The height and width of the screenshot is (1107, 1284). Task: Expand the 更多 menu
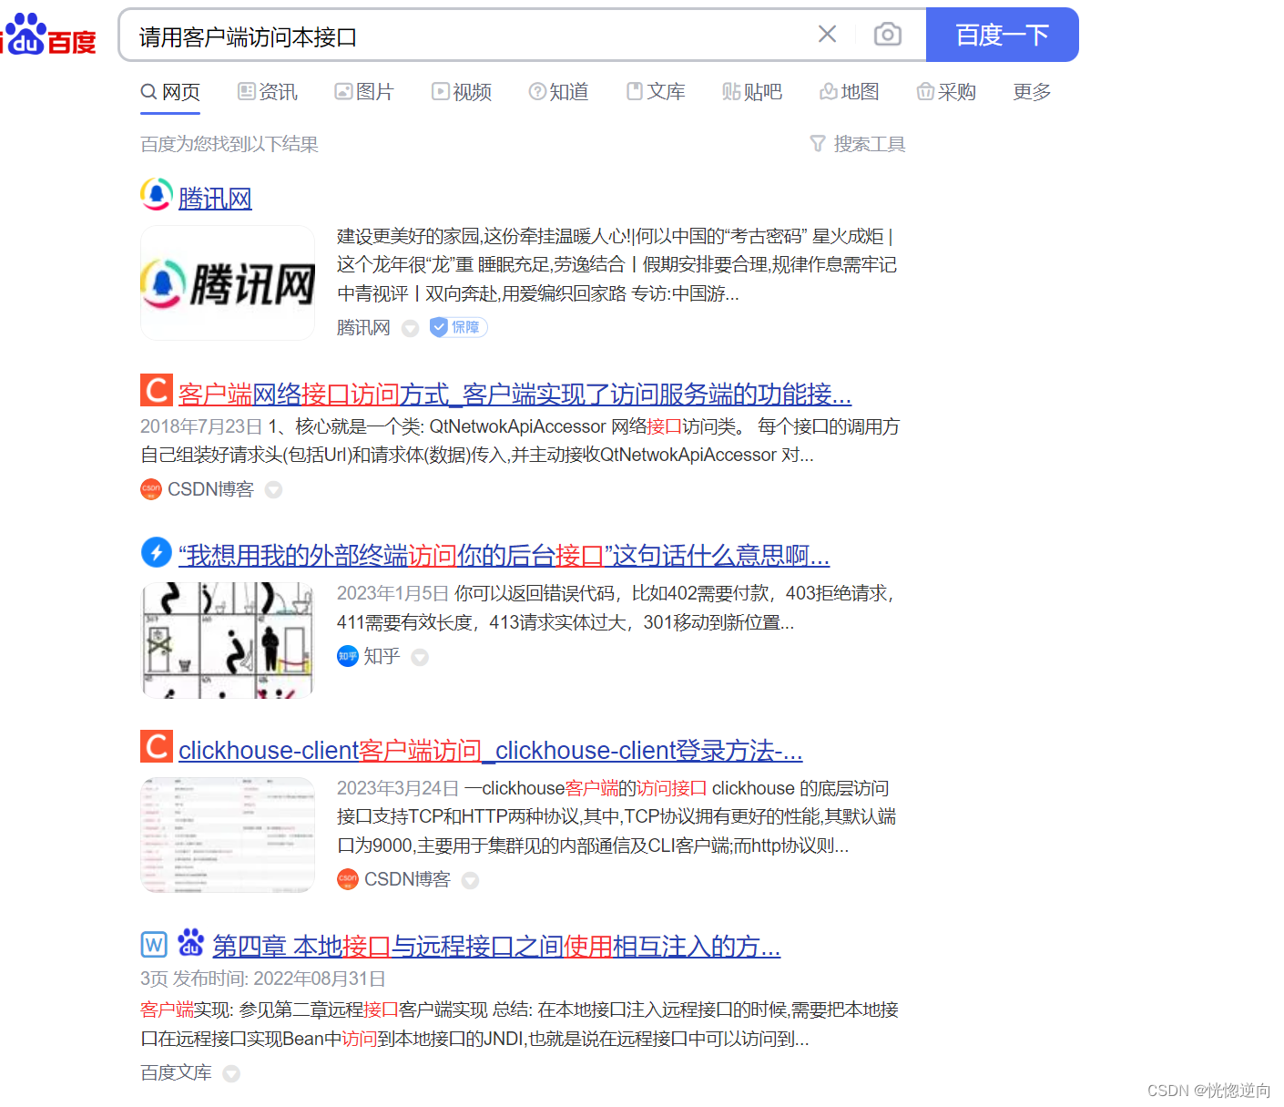(1032, 92)
